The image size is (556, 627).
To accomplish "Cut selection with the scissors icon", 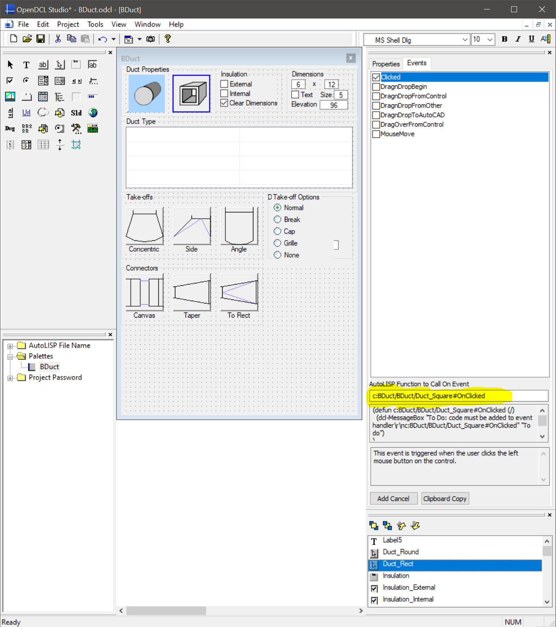I will [x=58, y=39].
